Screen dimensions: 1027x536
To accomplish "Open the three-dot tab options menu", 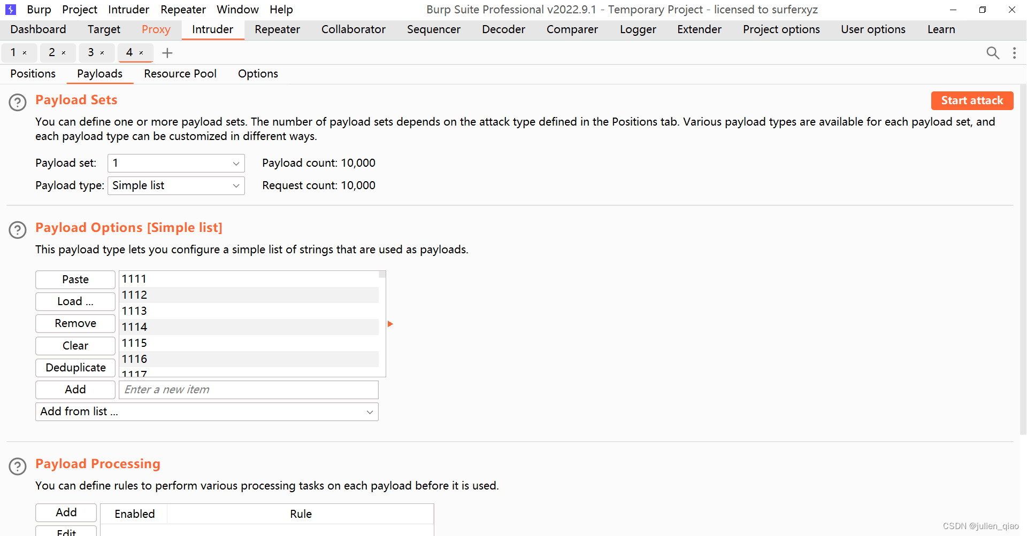I will point(1014,53).
